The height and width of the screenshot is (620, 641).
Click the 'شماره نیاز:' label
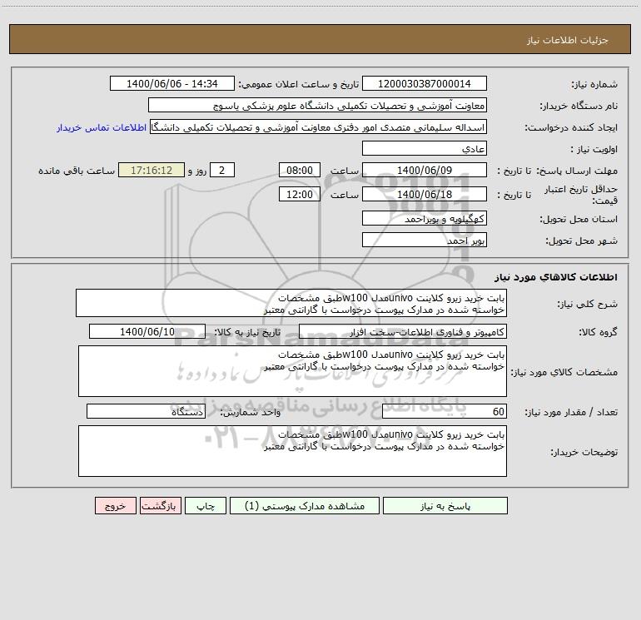[x=594, y=85]
